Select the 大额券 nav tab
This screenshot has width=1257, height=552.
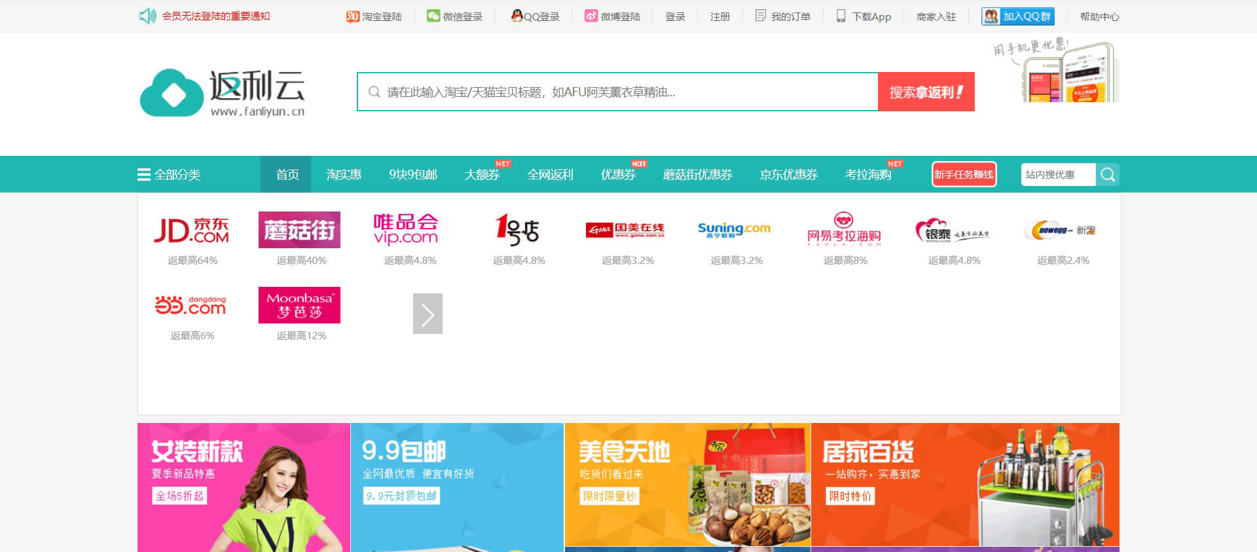(x=482, y=174)
